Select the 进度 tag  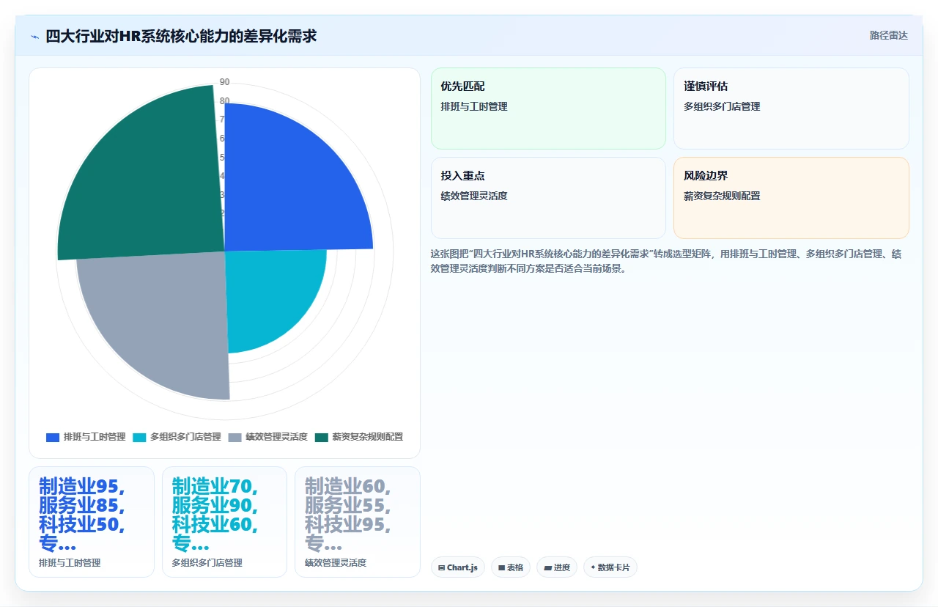pyautogui.click(x=557, y=567)
